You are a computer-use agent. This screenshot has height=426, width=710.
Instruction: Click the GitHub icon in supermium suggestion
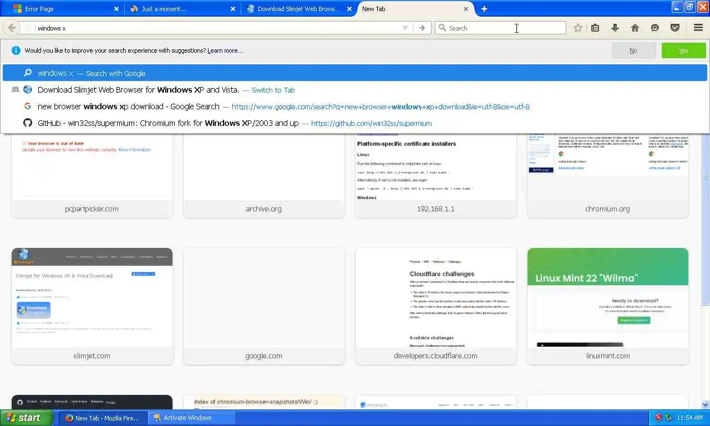click(27, 123)
